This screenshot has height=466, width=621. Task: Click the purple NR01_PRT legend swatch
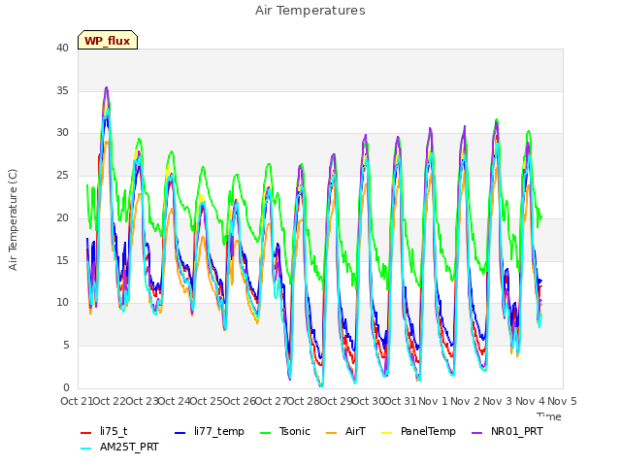point(476,433)
